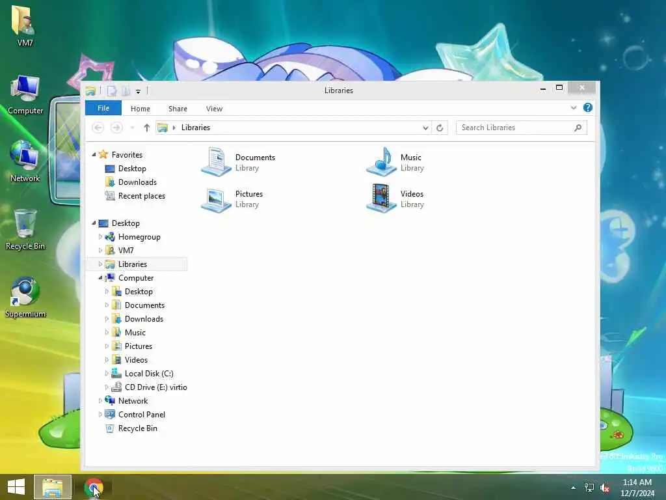This screenshot has width=666, height=500.
Task: Select the VM7 desktop icon
Action: pos(25,25)
